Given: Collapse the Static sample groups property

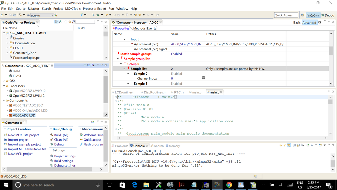Looking at the screenshot, I should click(x=115, y=54).
